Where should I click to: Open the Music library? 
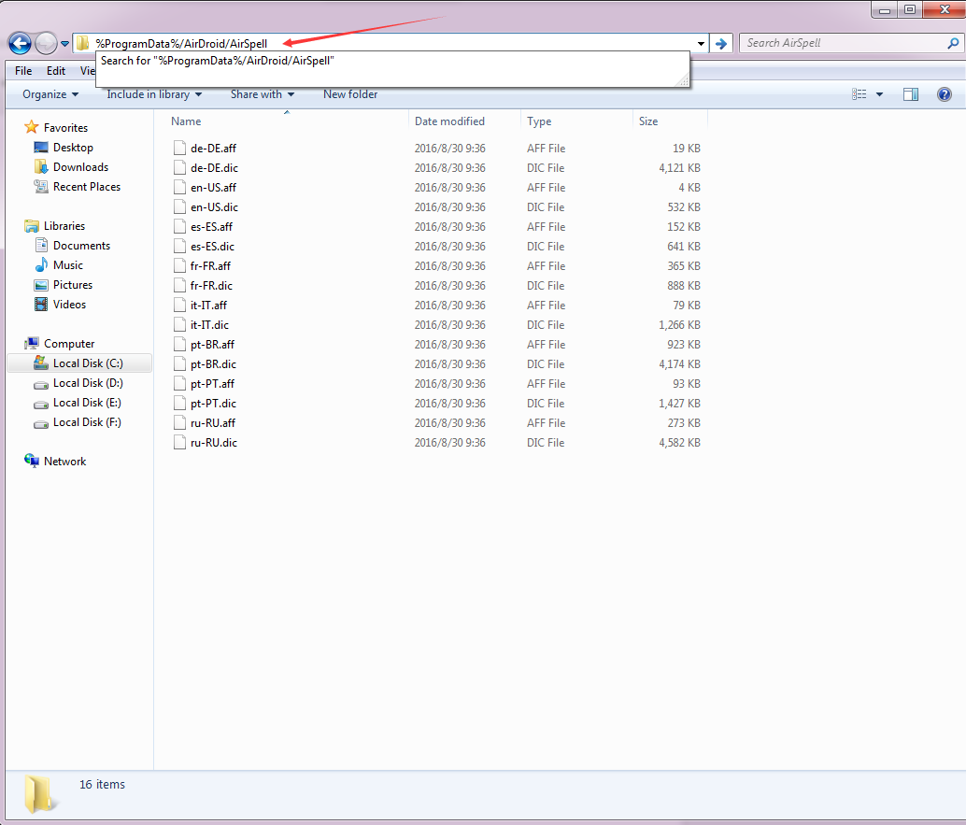click(x=59, y=265)
